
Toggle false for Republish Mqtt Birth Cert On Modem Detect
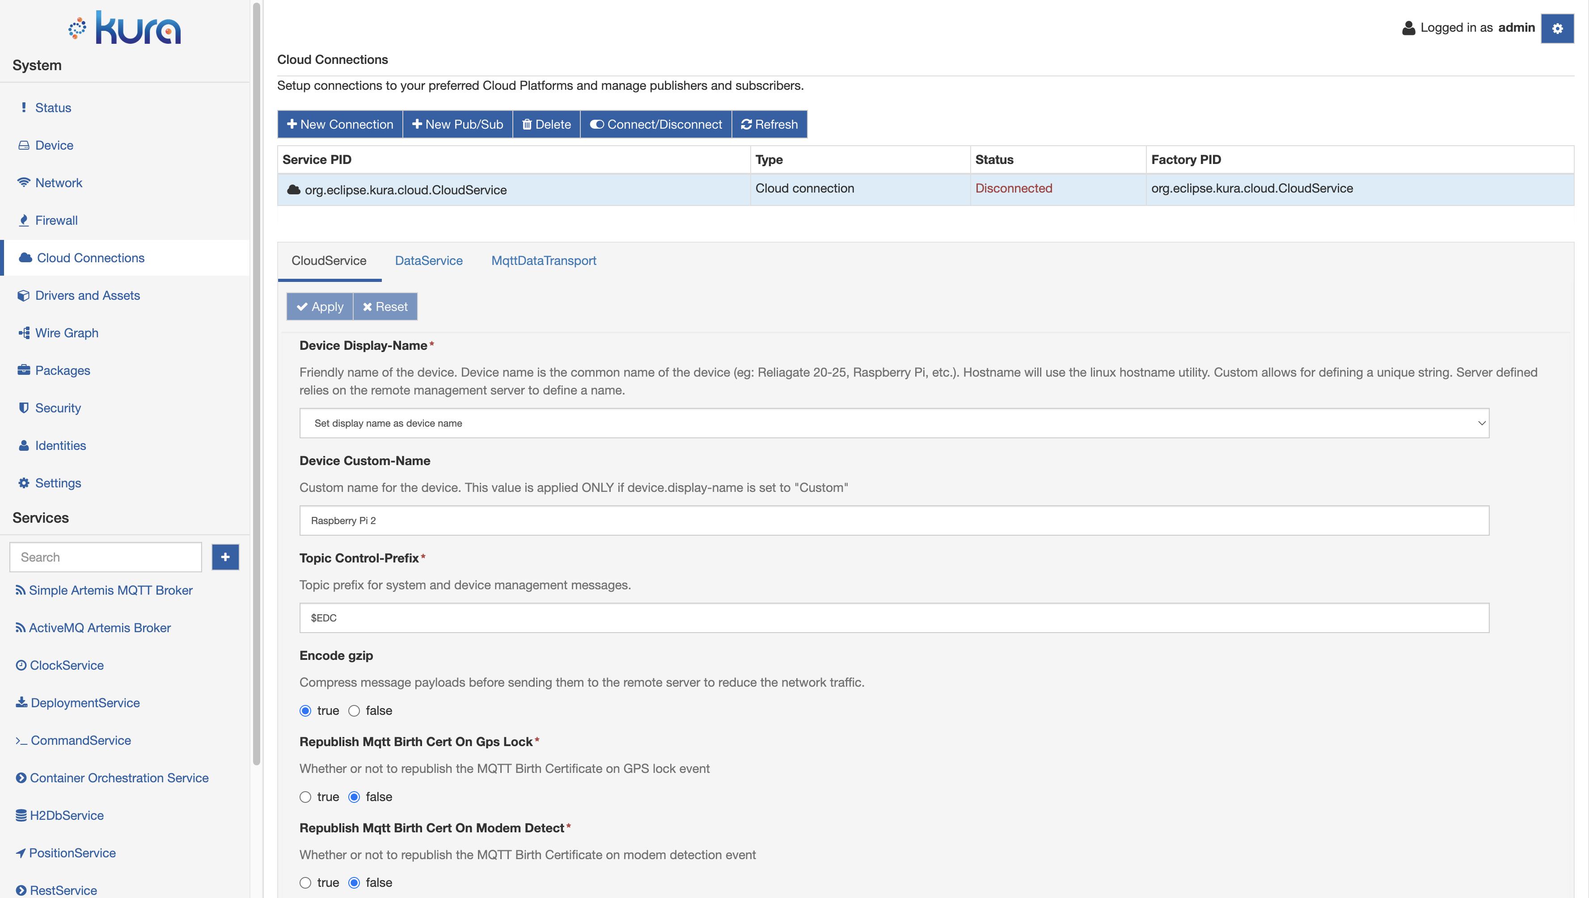(354, 881)
